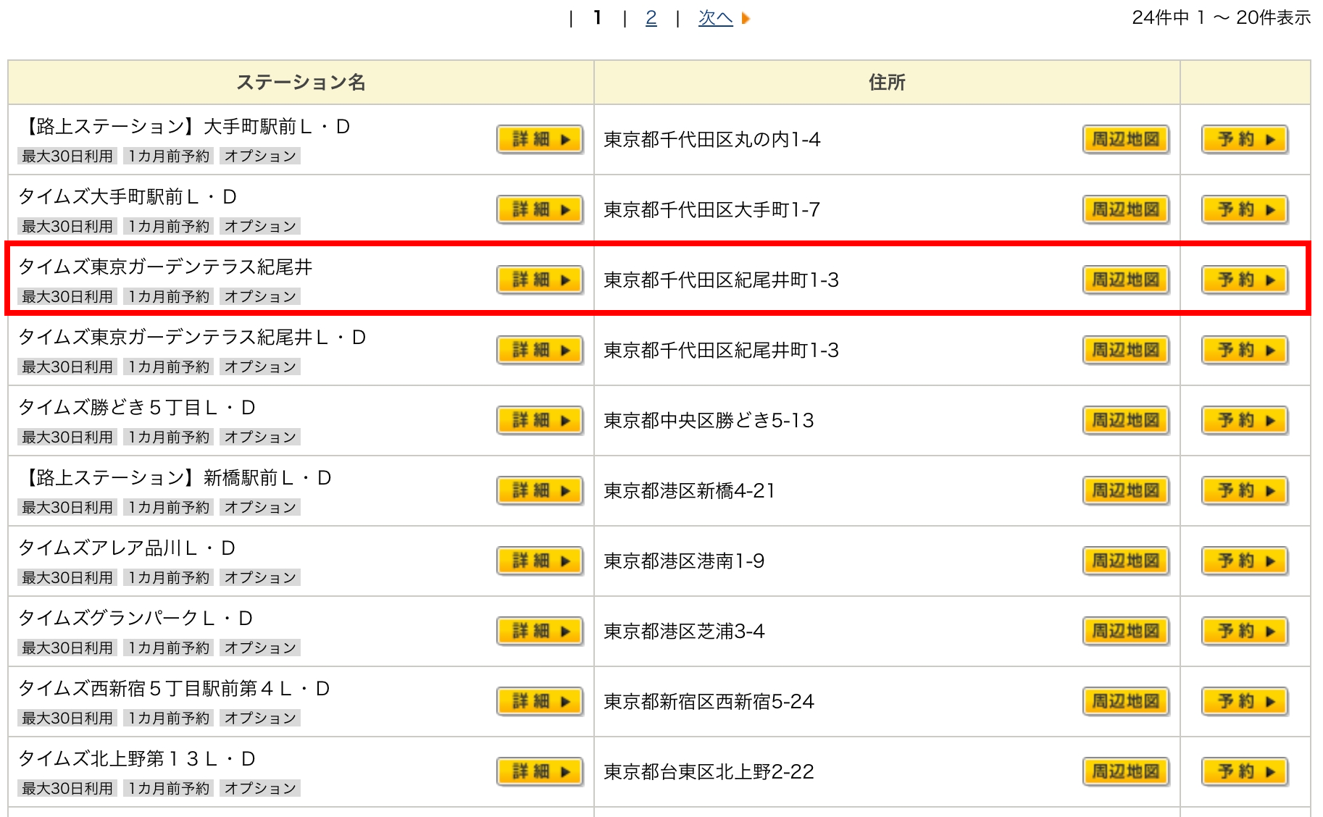1323x817 pixels.
Task: Show 周辺地図 for 東京都中央区勝どき5-13
Action: point(1126,420)
